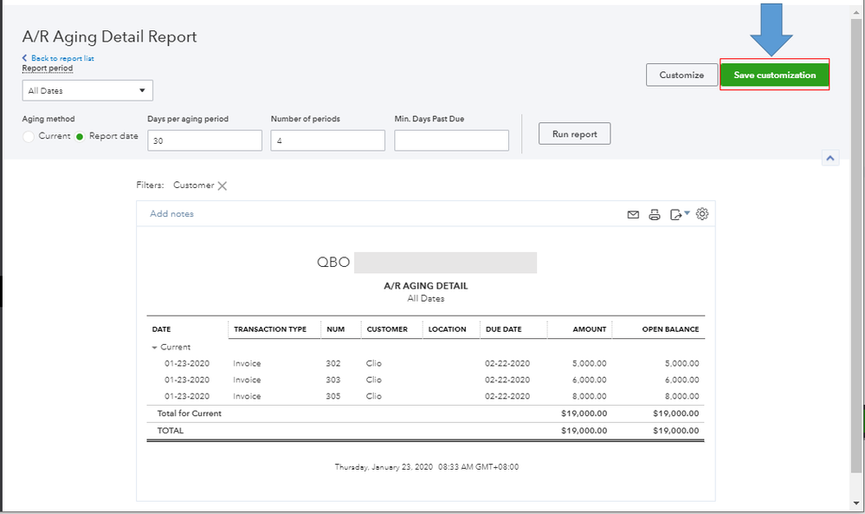Remove the Customer filter with X

point(223,185)
